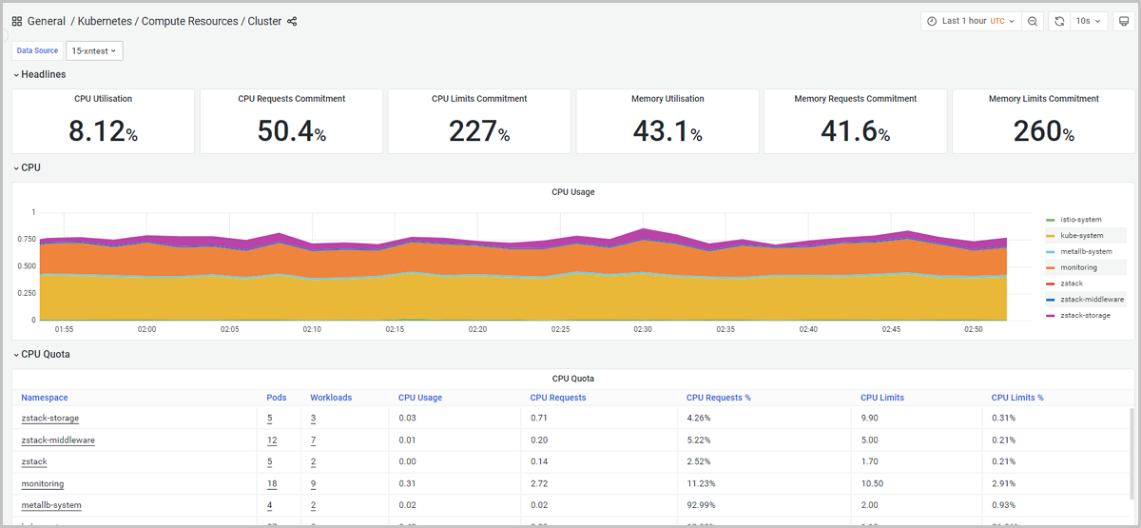Click the monitoring legend color swatch
This screenshot has height=528, width=1141.
[x=1050, y=267]
